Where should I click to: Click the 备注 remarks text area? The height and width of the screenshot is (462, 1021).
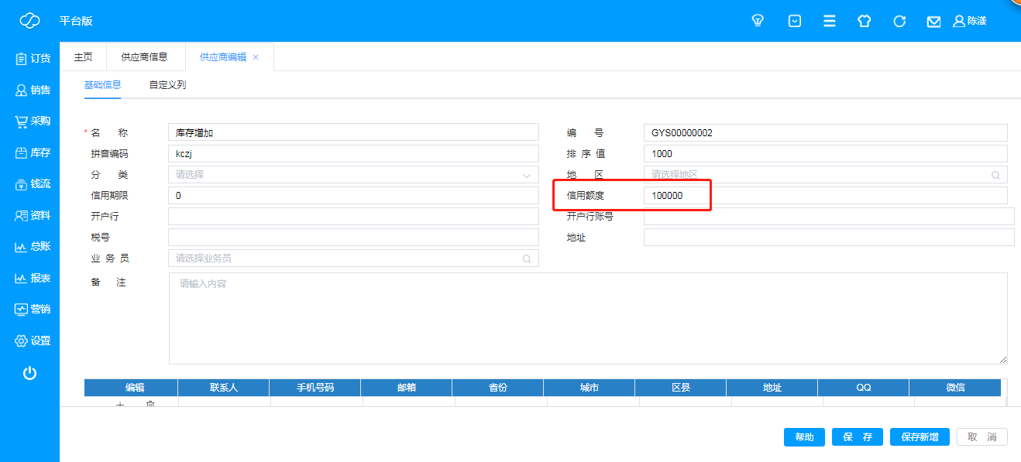tap(588, 318)
